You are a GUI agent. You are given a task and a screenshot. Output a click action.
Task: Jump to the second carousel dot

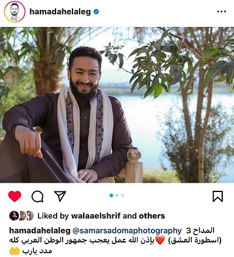coord(117,196)
